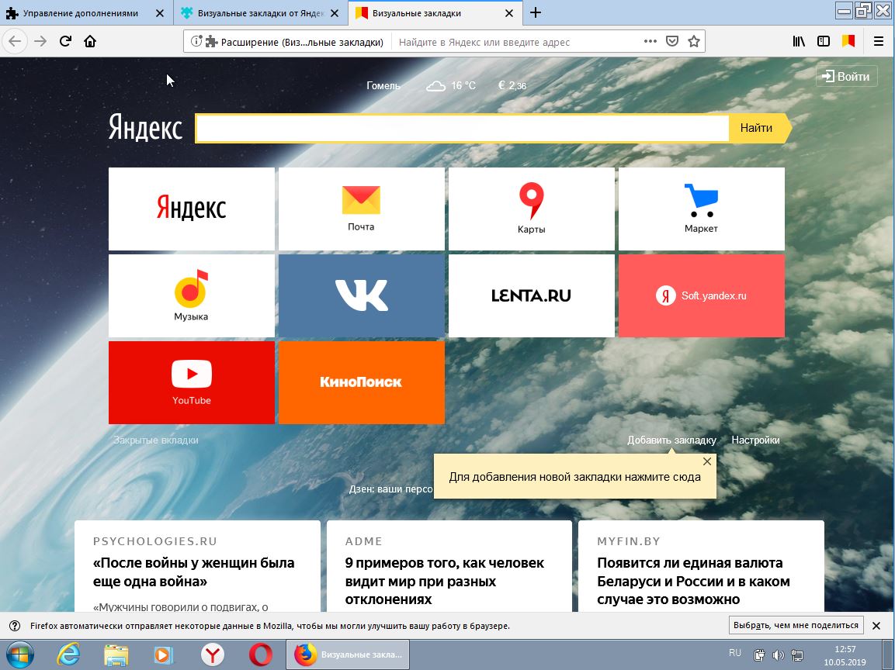Image resolution: width=895 pixels, height=670 pixels.
Task: Dismiss the add-bookmark tooltip
Action: point(706,461)
